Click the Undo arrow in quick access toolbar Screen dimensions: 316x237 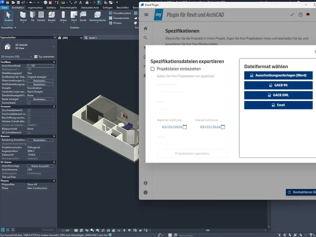[31, 2]
